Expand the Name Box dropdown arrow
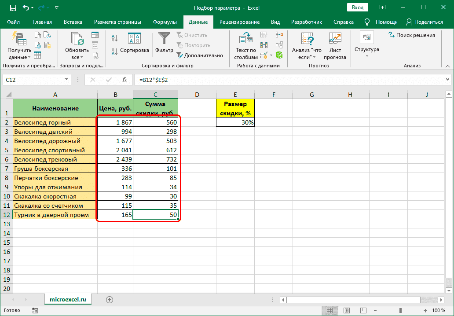This screenshot has height=316, width=454. (67, 80)
